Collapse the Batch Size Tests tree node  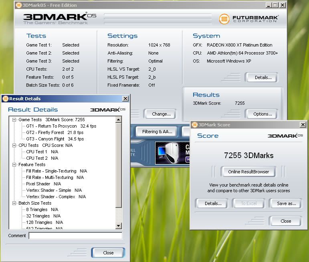click(14, 203)
